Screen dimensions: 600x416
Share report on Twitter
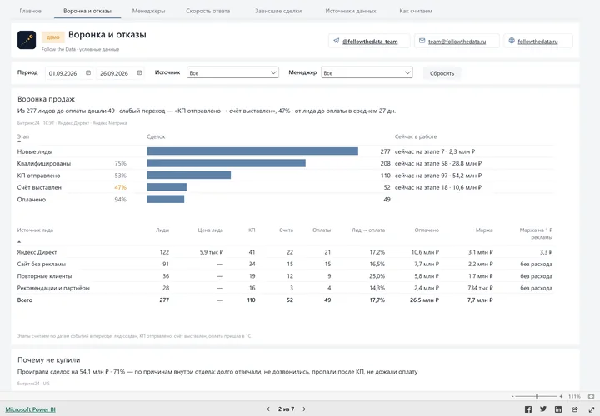[x=543, y=409]
